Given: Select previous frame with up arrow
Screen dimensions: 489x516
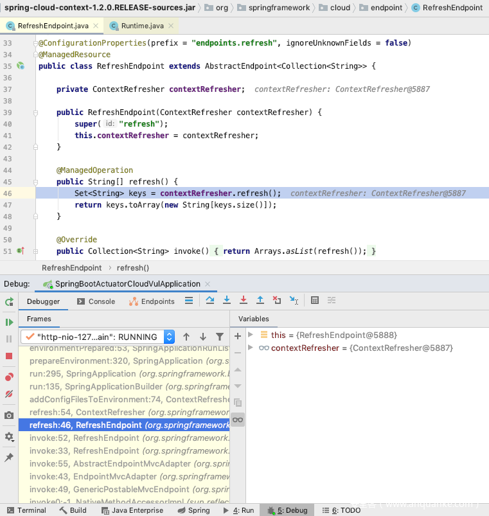Looking at the screenshot, I should point(186,337).
